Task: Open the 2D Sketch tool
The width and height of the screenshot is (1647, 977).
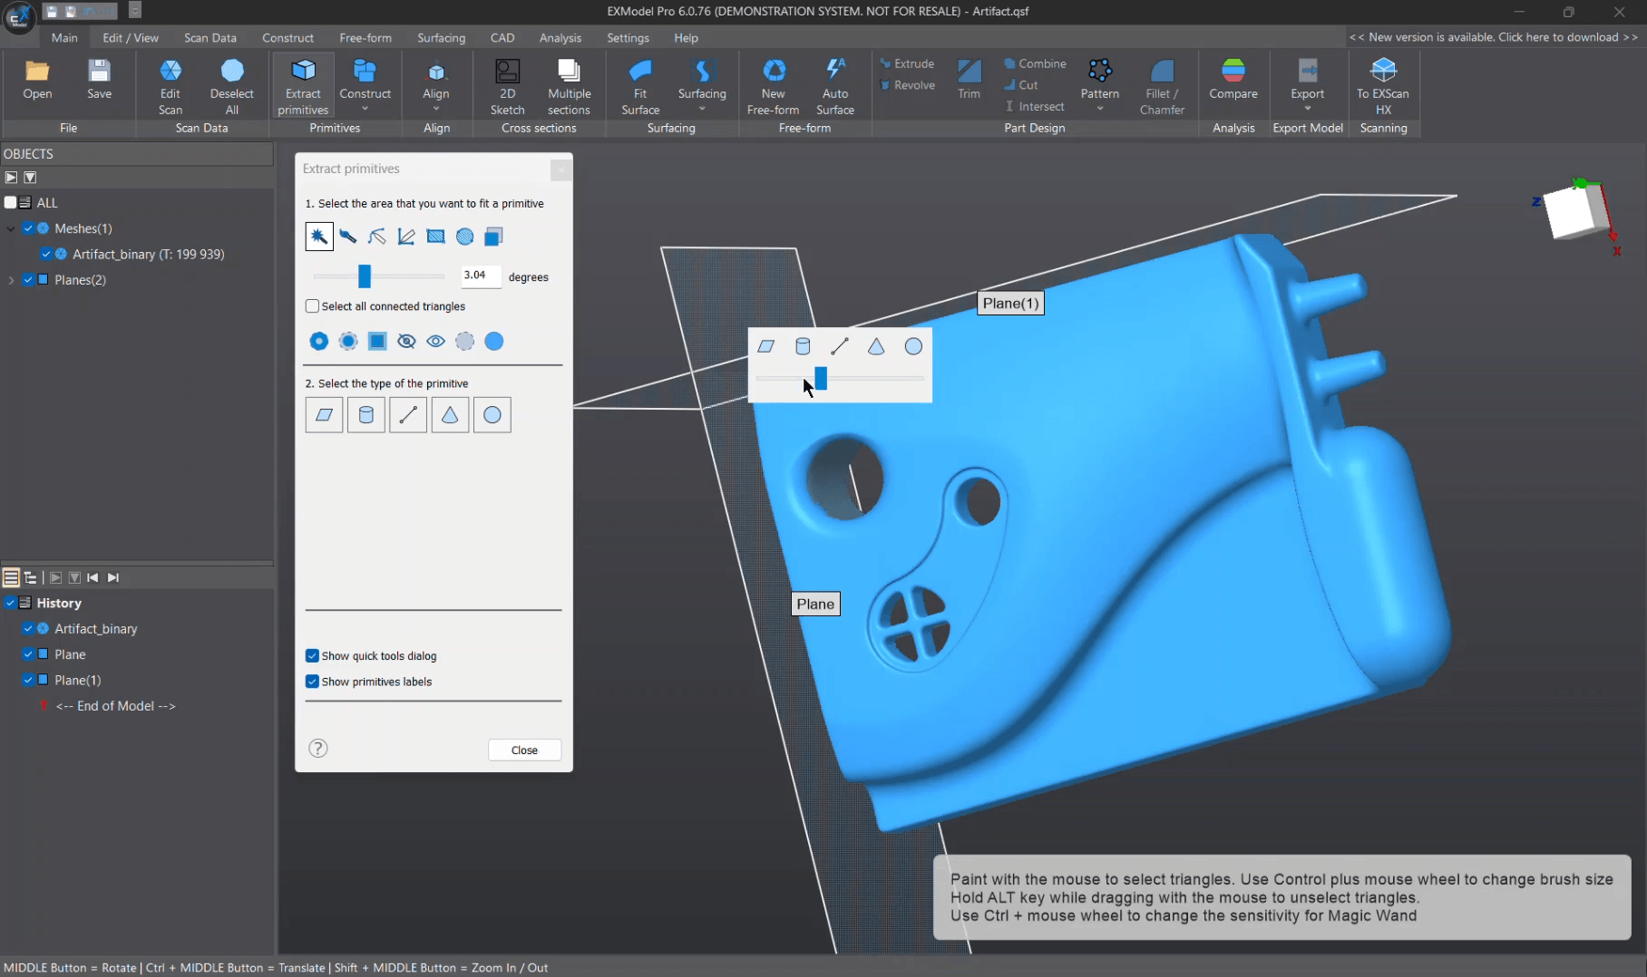Action: [507, 83]
